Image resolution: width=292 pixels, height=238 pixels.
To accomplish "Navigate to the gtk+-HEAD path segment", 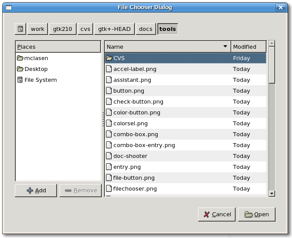I will tap(114, 29).
